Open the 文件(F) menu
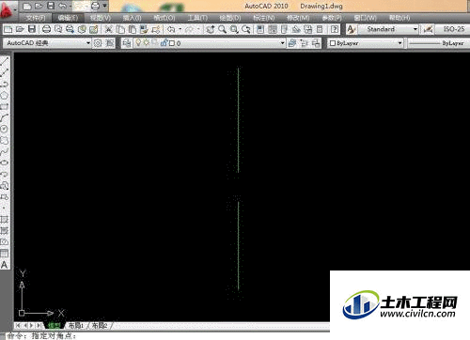 [x=36, y=18]
